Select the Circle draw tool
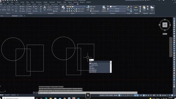 click(x=9, y=8)
